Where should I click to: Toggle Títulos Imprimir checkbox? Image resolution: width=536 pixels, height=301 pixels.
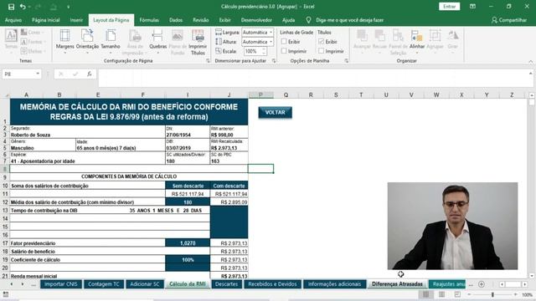point(321,51)
